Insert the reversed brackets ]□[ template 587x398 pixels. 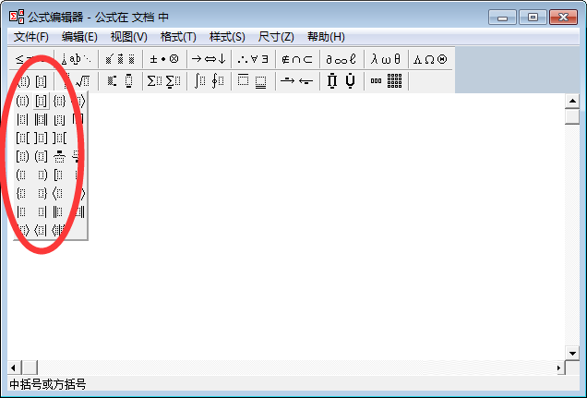click(x=60, y=138)
